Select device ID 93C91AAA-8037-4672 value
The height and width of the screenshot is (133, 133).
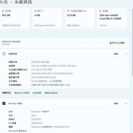(x=52, y=73)
